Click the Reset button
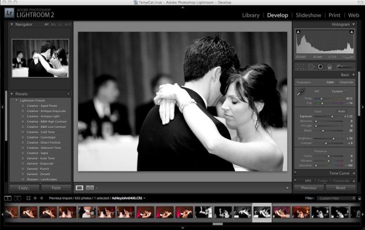 340,188
